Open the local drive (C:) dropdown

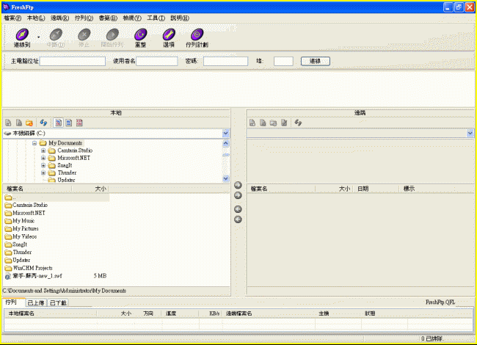pyautogui.click(x=225, y=134)
